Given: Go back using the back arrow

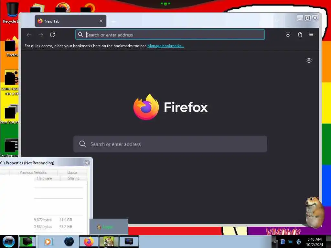Looking at the screenshot, I should (x=29, y=35).
